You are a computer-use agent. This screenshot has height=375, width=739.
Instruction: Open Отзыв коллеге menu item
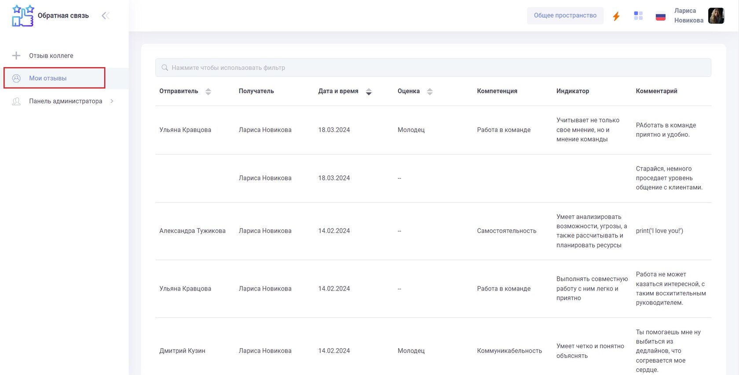[x=51, y=56]
